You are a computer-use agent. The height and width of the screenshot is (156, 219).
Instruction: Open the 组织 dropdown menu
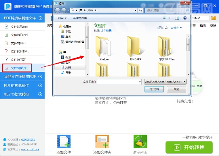coord(62,18)
